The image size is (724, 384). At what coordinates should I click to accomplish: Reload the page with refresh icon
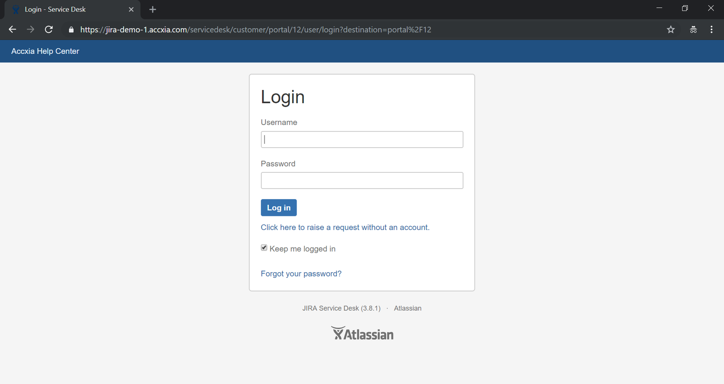click(49, 29)
